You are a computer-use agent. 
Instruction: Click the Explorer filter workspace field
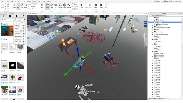click(166, 15)
